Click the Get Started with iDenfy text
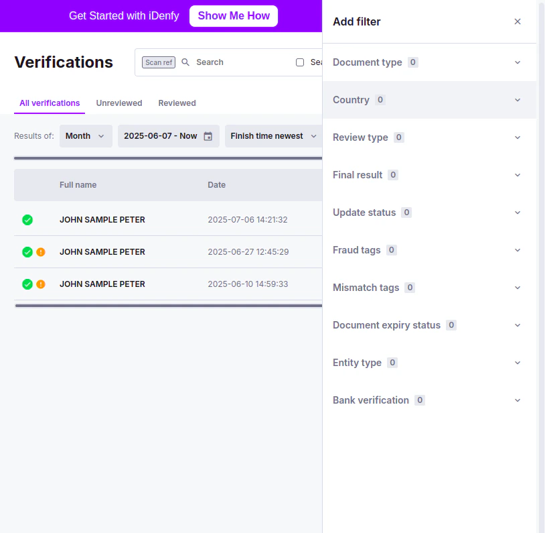This screenshot has width=545, height=533. (x=124, y=16)
